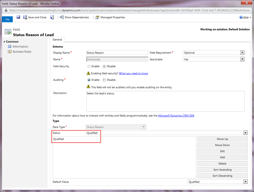
Task: Select Enable for Field Security
Action: tap(89, 66)
